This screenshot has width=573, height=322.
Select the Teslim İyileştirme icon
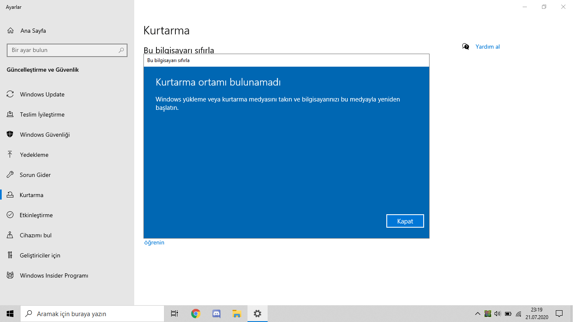[x=10, y=114]
